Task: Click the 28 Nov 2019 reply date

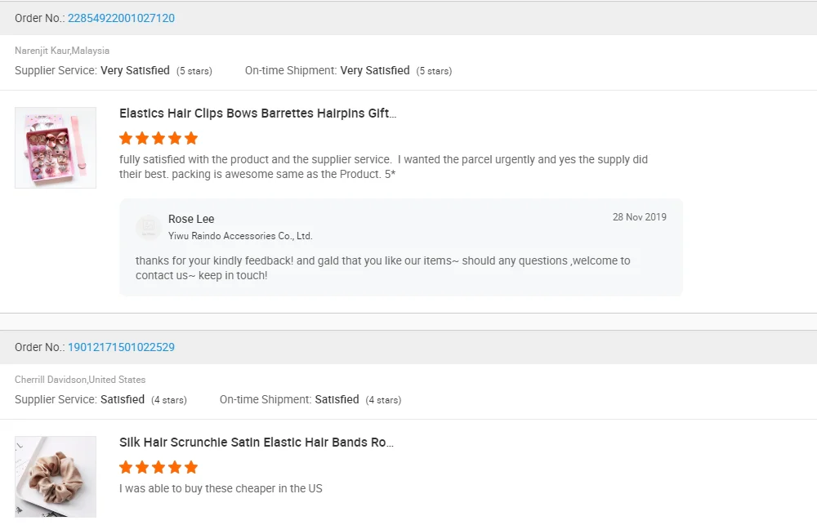Action: click(639, 217)
